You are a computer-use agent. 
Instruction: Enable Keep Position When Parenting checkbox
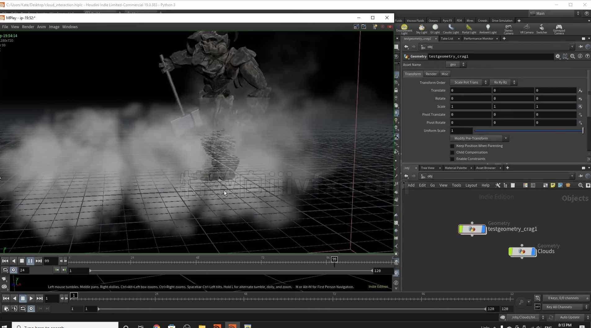452,146
